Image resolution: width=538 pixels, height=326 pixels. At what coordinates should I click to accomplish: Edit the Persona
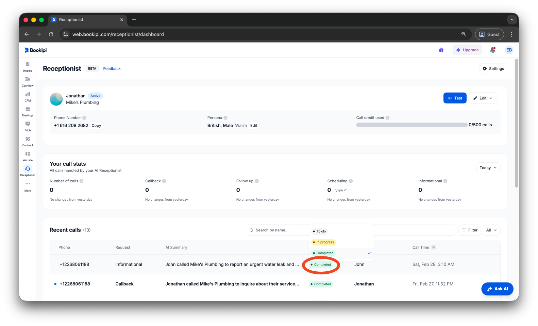pyautogui.click(x=254, y=126)
